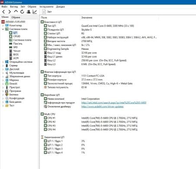
Task: Open the Довідка menu
Action: coord(60,6)
